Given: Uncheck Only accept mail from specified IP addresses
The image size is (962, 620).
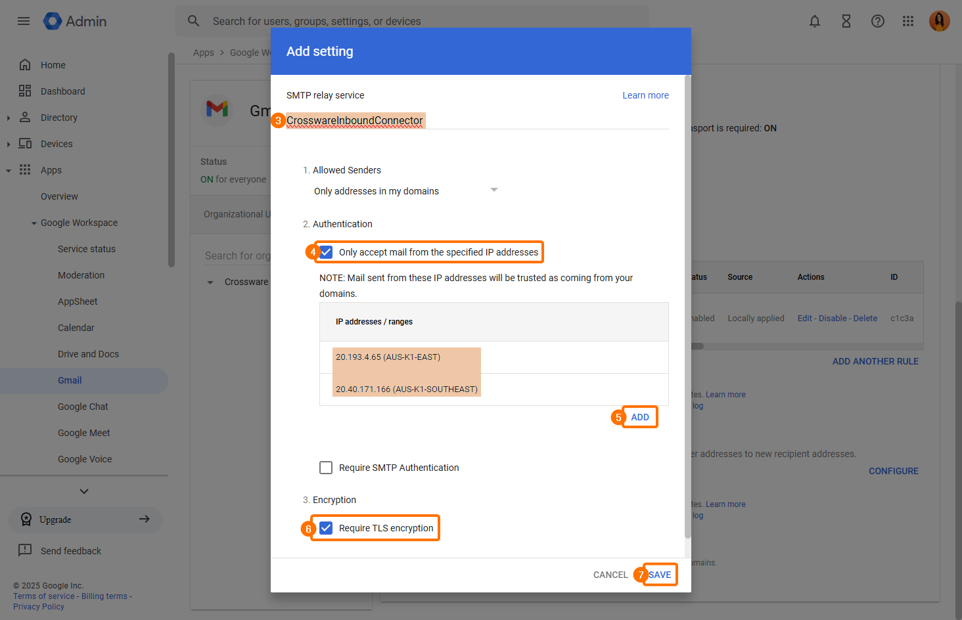Looking at the screenshot, I should pyautogui.click(x=326, y=252).
